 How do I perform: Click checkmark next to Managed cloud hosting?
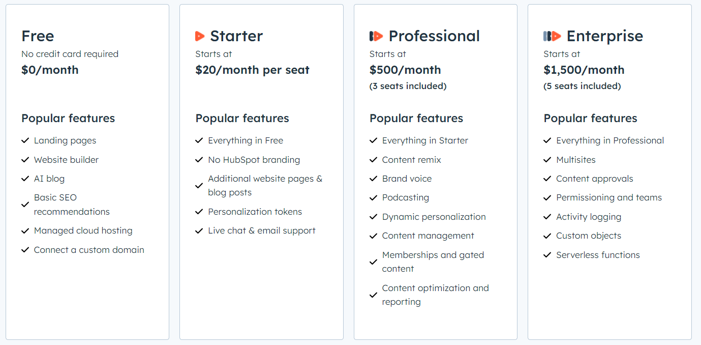tap(25, 231)
